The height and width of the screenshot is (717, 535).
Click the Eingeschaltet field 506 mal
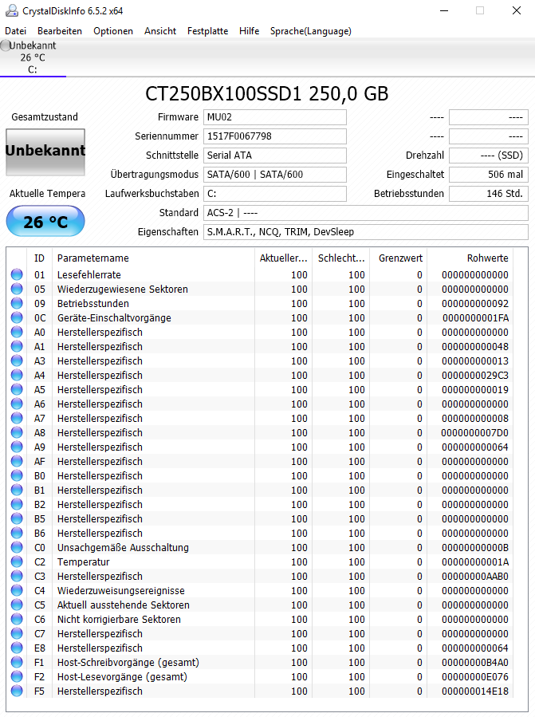(489, 175)
